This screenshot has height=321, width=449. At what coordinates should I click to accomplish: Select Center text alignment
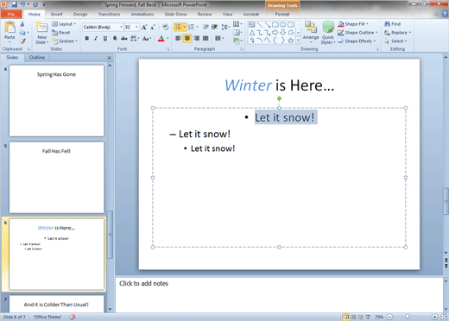coord(187,38)
